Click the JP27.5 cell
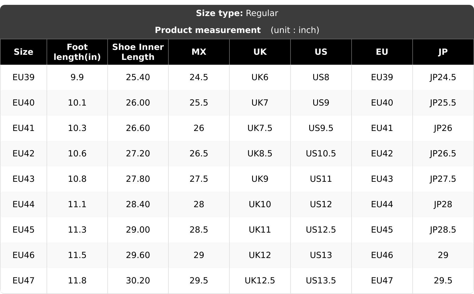The height and width of the screenshot is (294, 474). (443, 179)
